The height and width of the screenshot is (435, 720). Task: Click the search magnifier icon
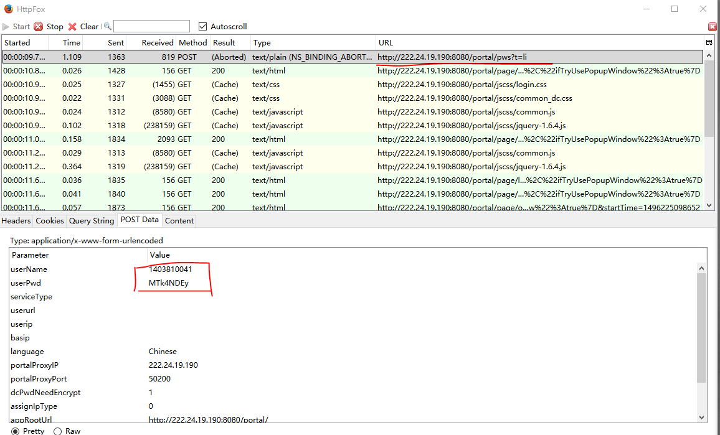(x=108, y=26)
